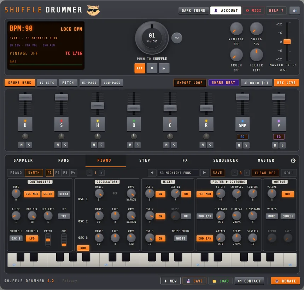Toggle the Noise ON switch in Mixer
Viewport: 304px width, 290px height.
pyautogui.click(x=186, y=216)
